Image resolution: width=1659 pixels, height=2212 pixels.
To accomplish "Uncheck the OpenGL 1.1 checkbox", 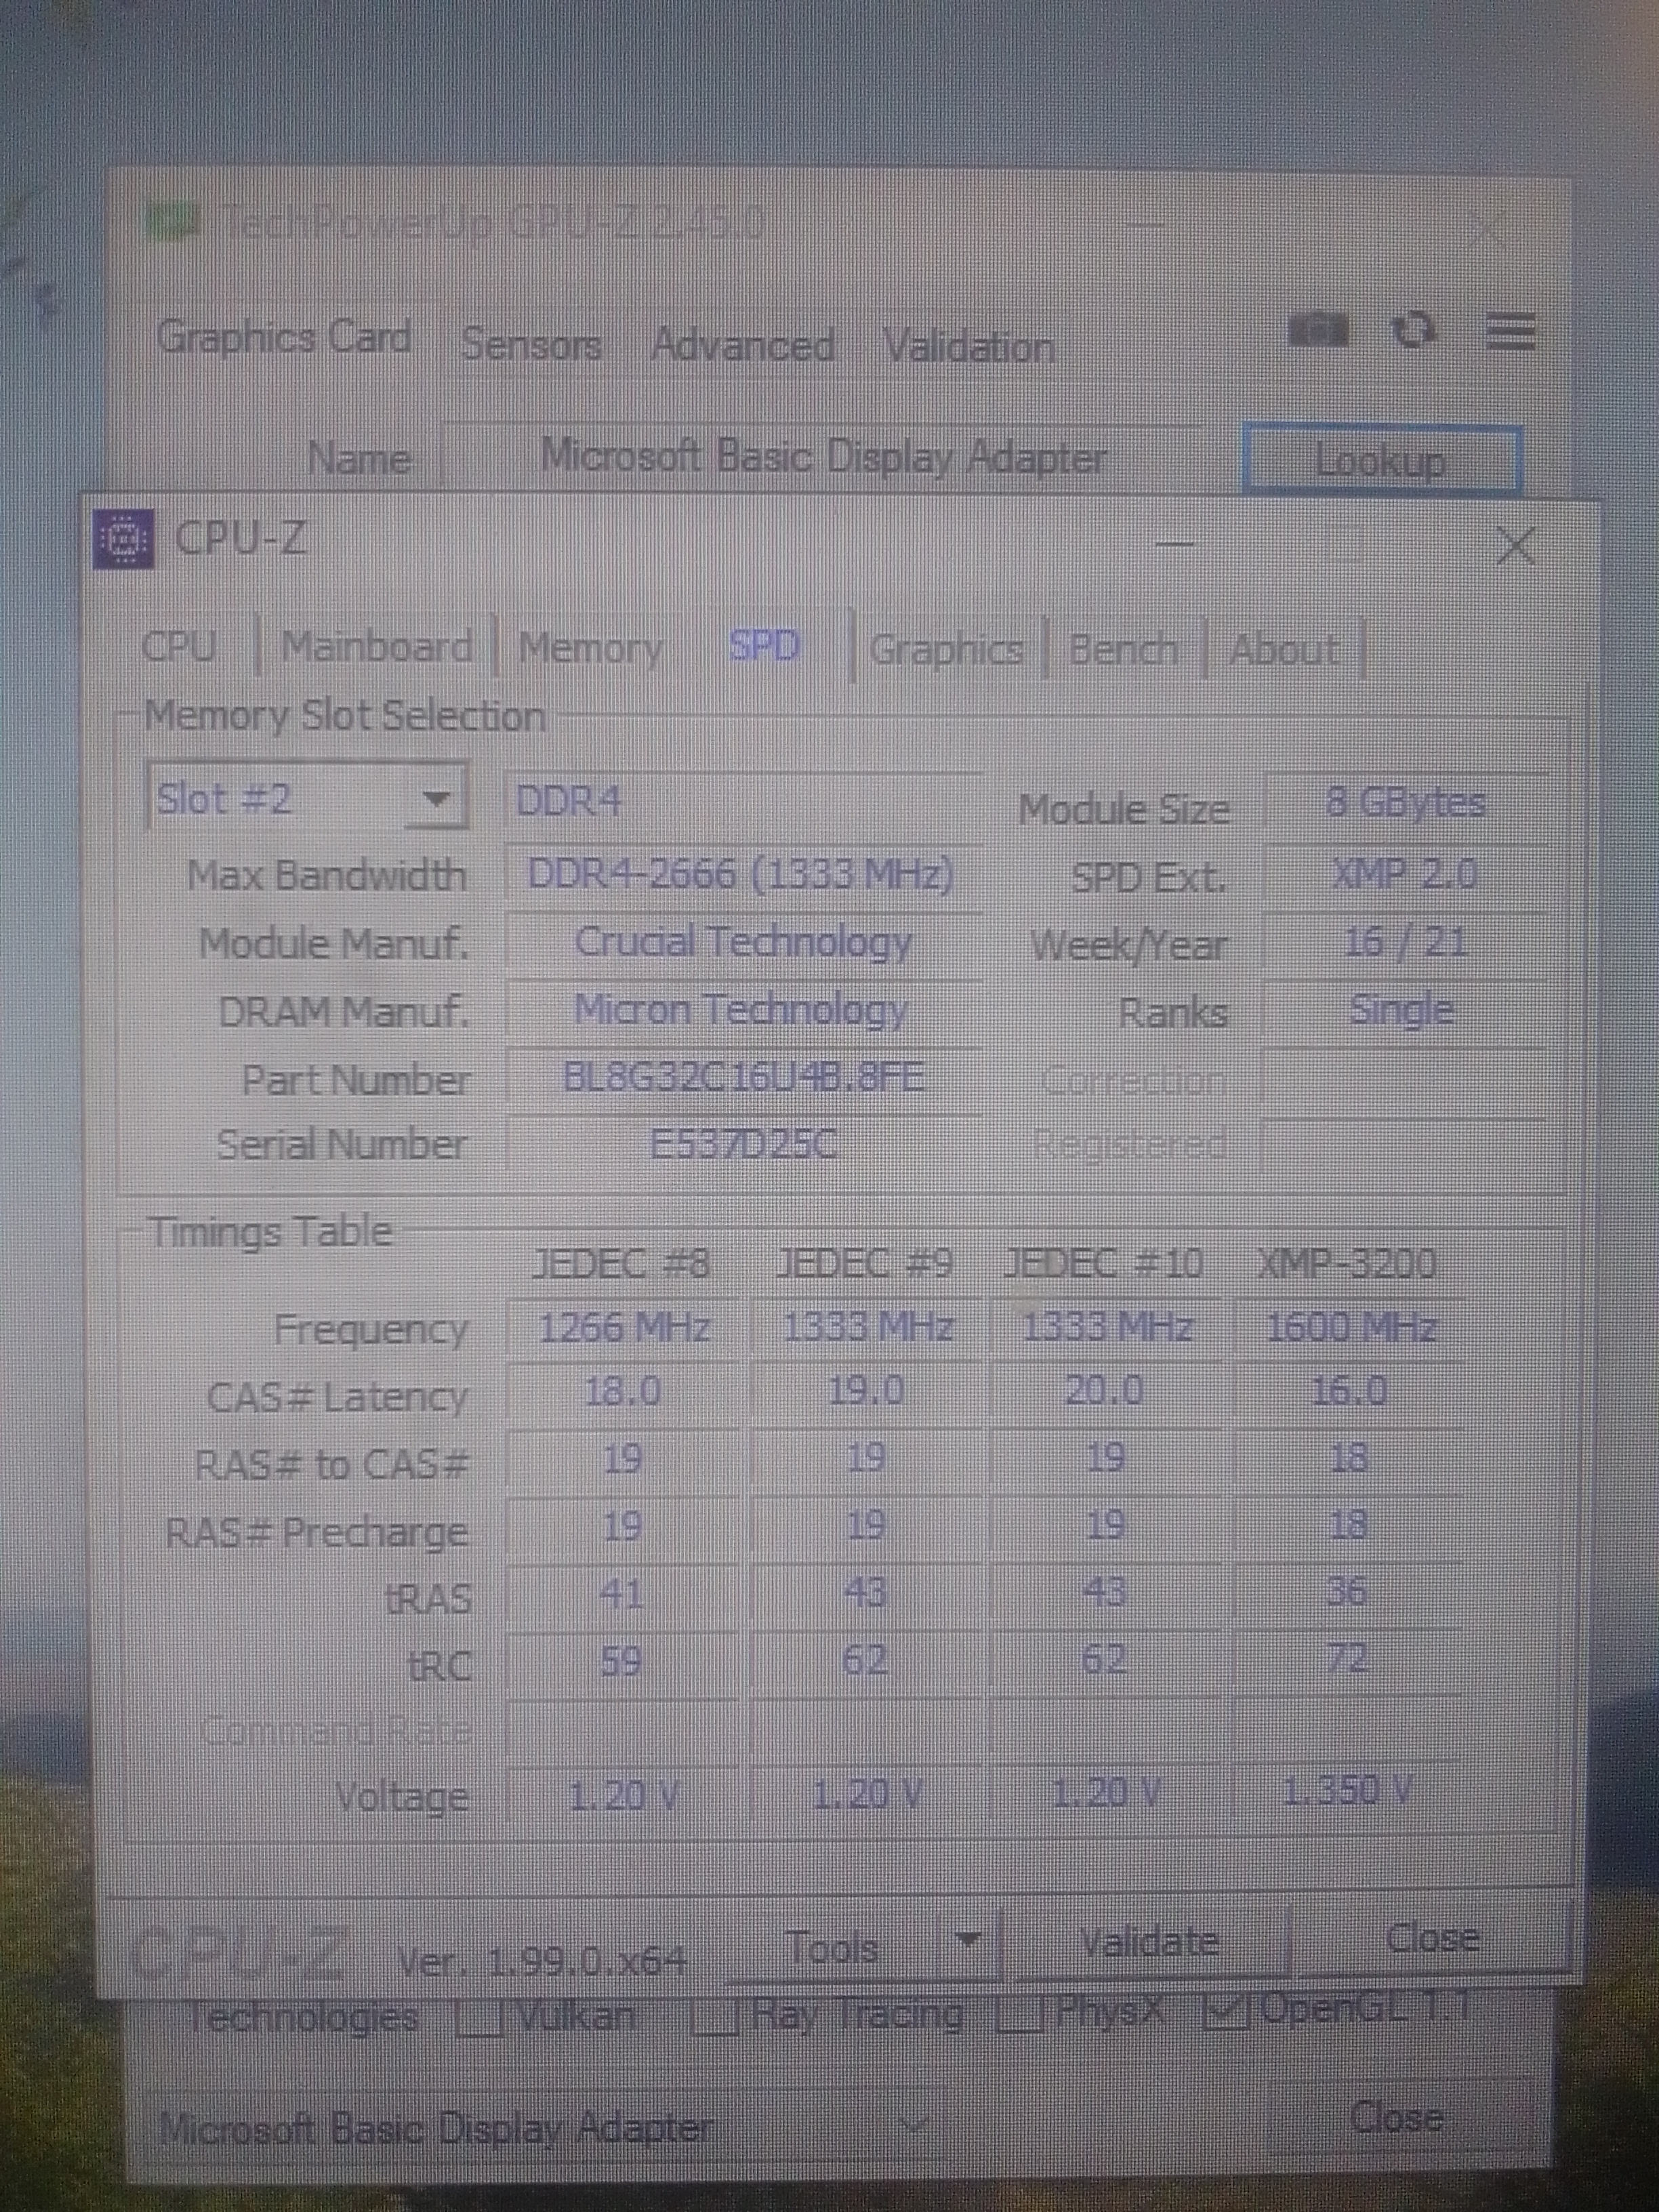I will pyautogui.click(x=1227, y=2011).
